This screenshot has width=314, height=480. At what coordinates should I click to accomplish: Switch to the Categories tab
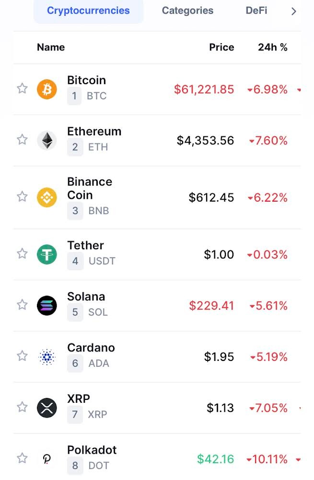click(x=187, y=11)
